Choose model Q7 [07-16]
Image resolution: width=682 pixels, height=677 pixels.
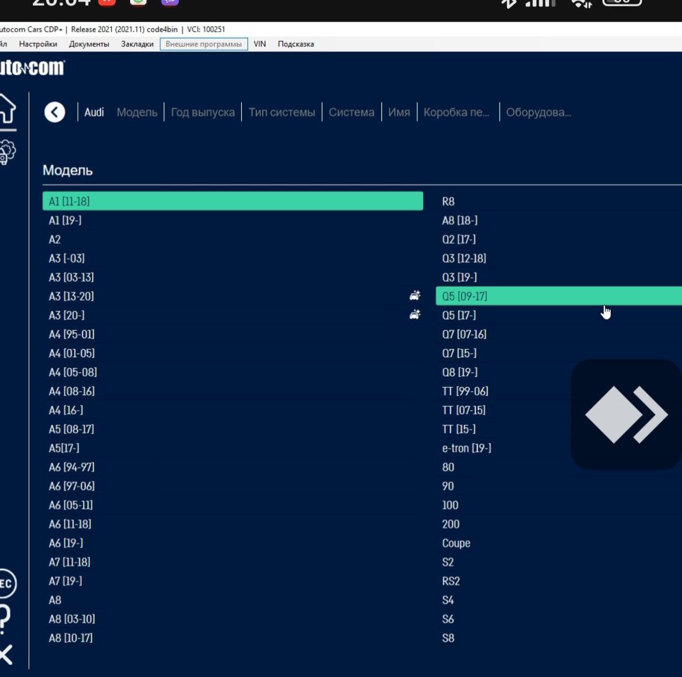coord(559,334)
